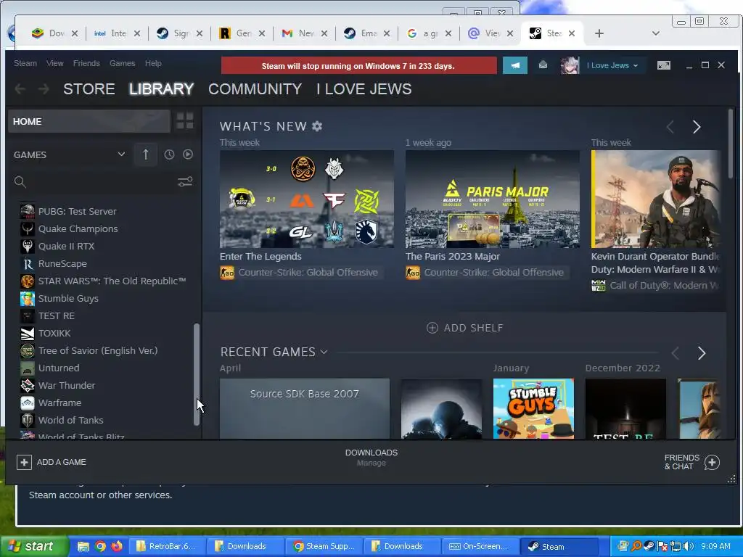
Task: Switch library to grid collections view
Action: pos(185,121)
